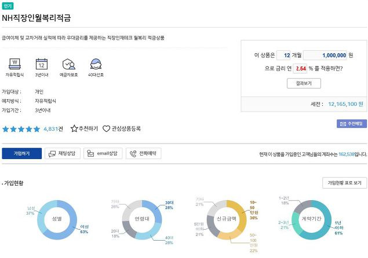This screenshot has width=368, height=258.
Task: Click the chat bubble icon in 채팅상담
Action: click(52, 154)
